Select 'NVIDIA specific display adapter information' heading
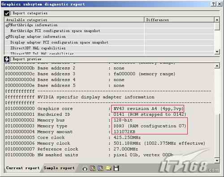 (x=96, y=97)
